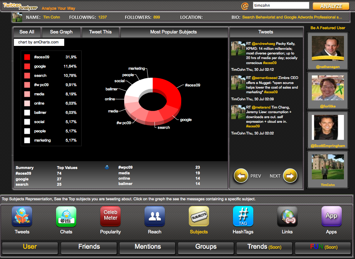
Task: Open the Celeb Meter Popularity icon
Action: point(110,217)
